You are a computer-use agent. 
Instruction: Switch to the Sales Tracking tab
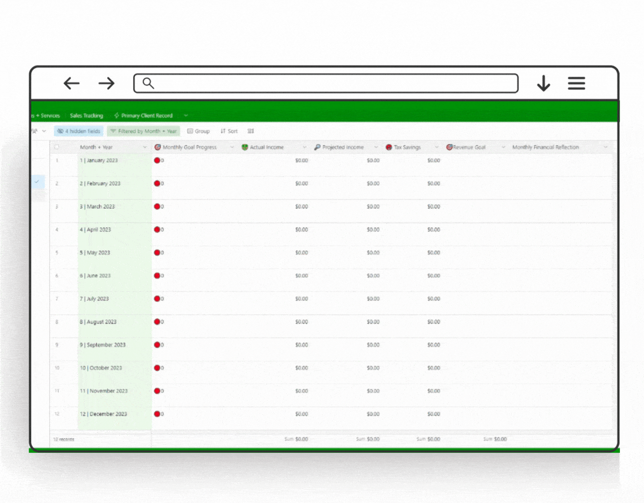point(87,116)
